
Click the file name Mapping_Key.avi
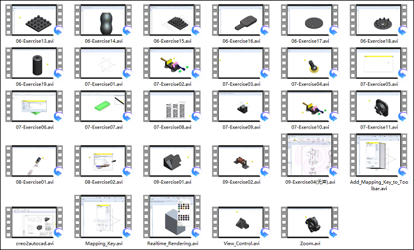coord(103,243)
